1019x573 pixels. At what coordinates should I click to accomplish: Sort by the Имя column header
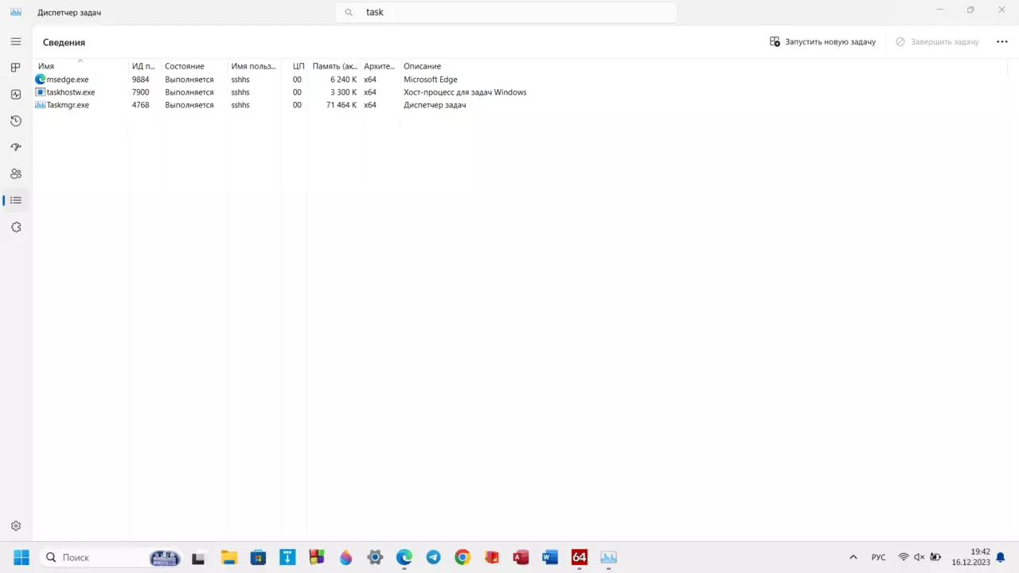tap(46, 66)
